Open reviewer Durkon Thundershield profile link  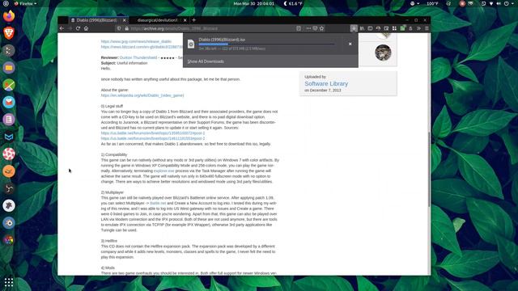(x=138, y=57)
